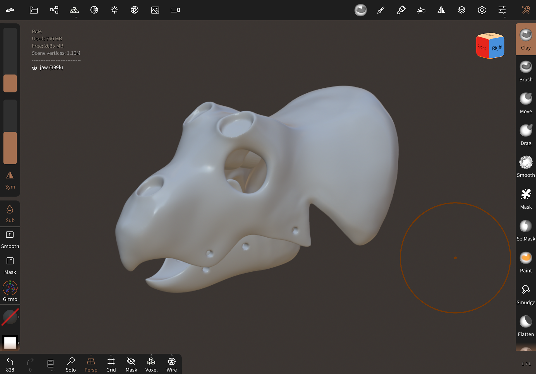The width and height of the screenshot is (536, 374).
Task: Open the Files menu
Action: click(33, 10)
